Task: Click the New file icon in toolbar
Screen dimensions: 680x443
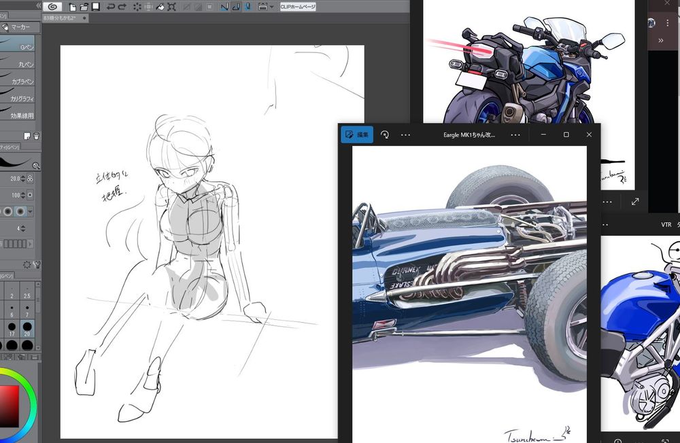Action: (x=72, y=7)
